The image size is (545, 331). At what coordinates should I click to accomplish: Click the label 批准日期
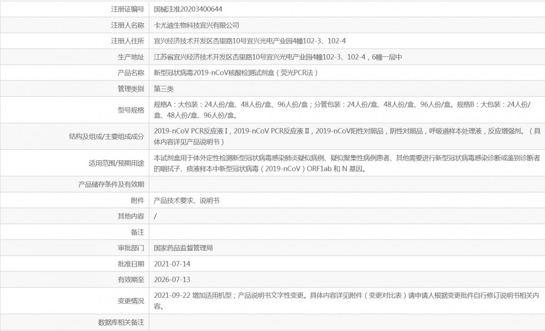tap(131, 264)
